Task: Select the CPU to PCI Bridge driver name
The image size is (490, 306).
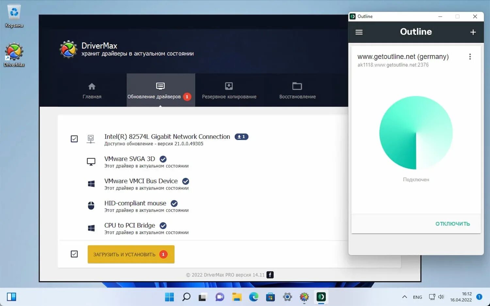Action: 130,225
